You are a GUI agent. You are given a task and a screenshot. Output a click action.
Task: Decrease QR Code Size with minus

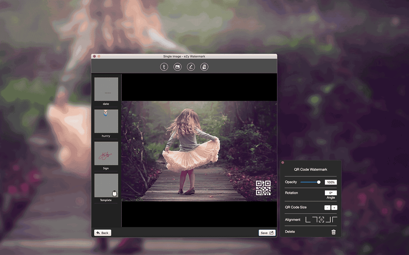[327, 207]
